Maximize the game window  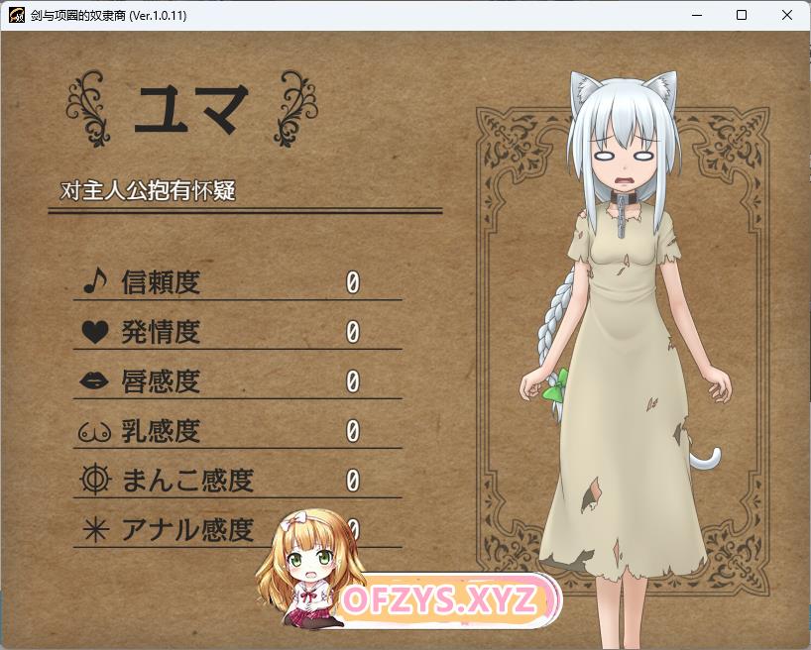[x=741, y=16]
